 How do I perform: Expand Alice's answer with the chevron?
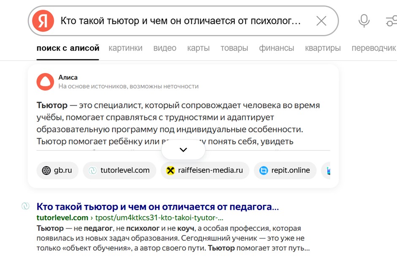tap(183, 150)
